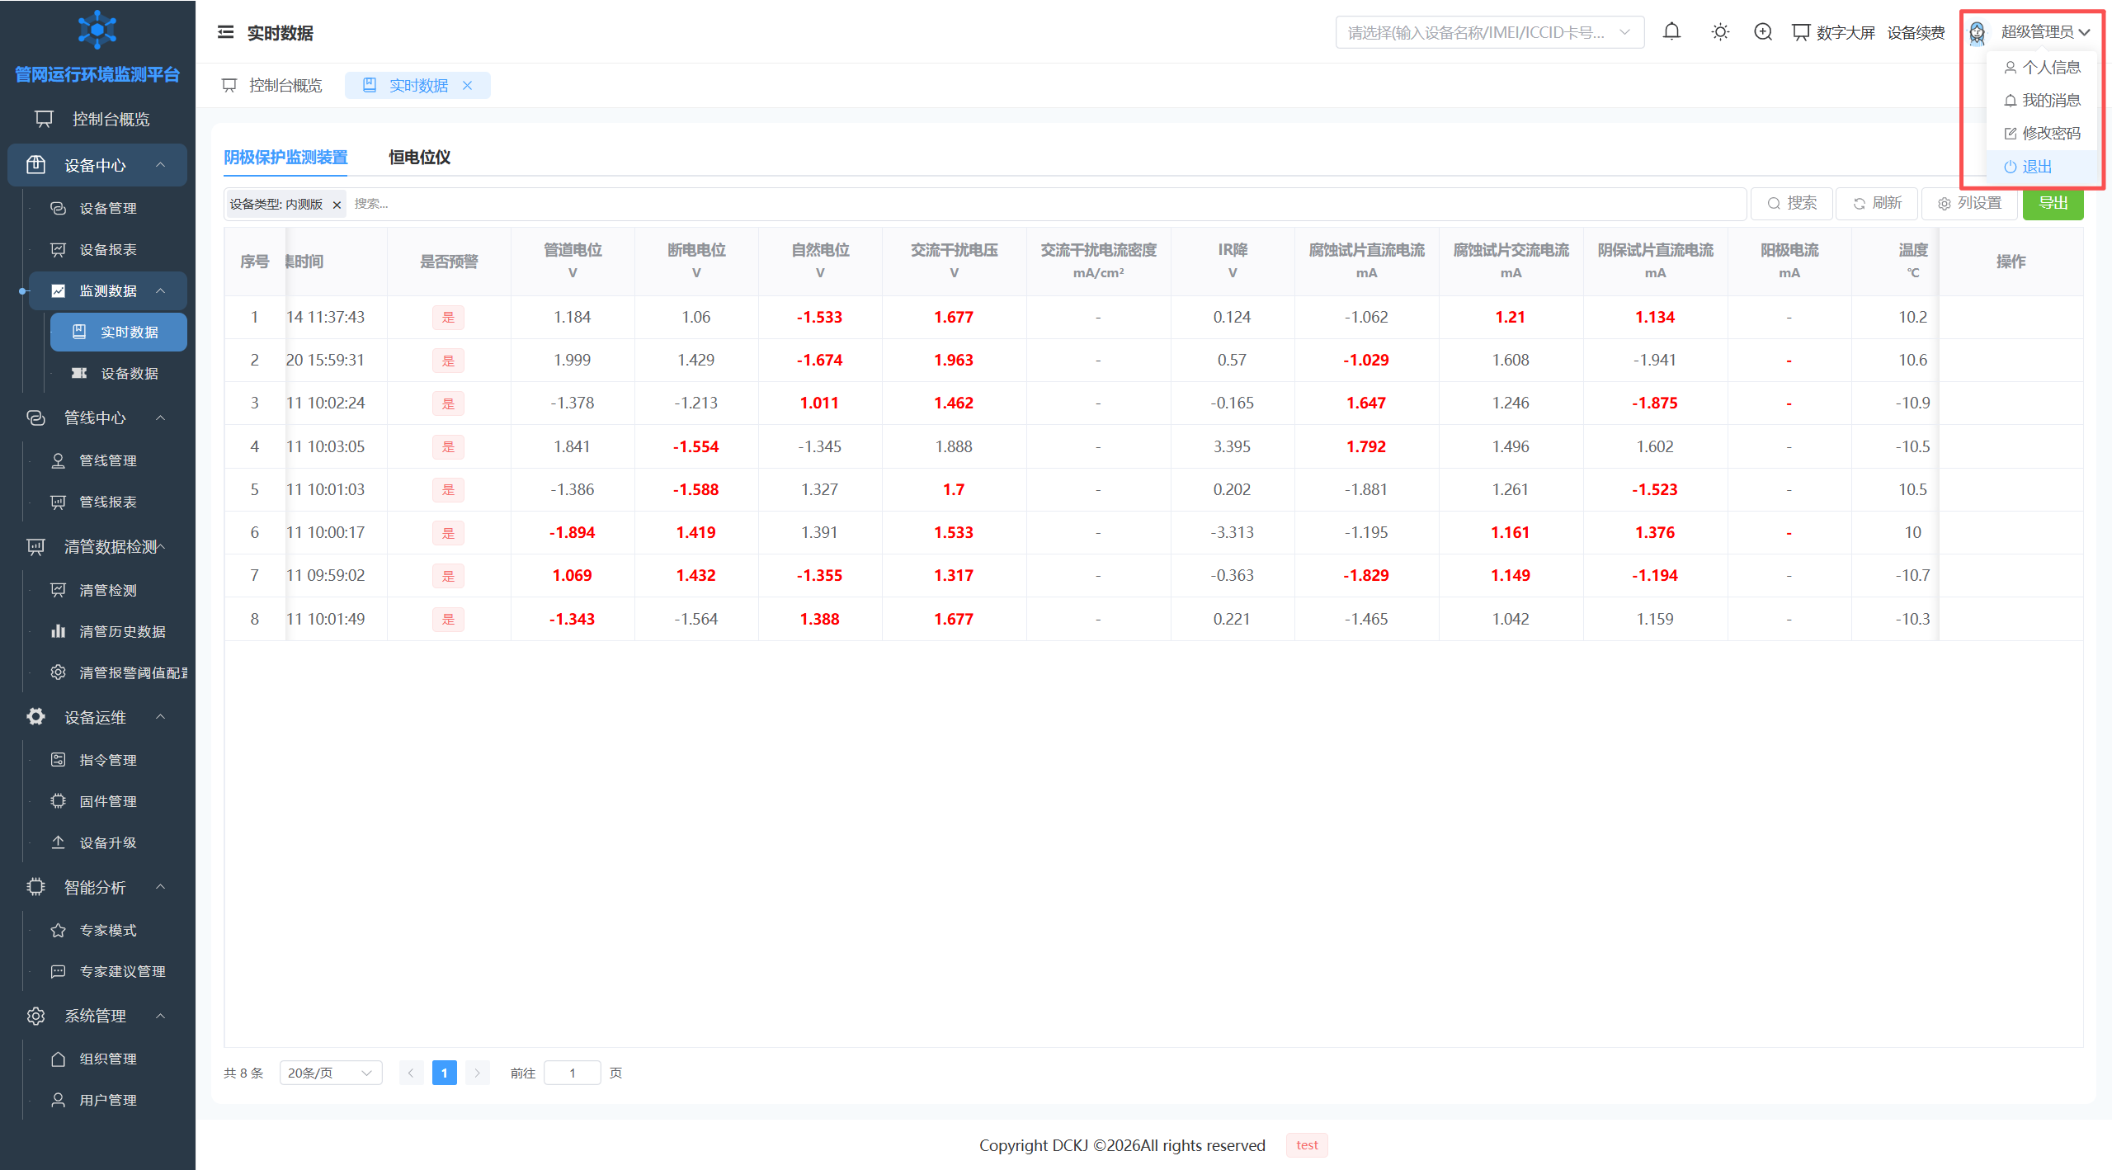Click 退出 to log out
The height and width of the screenshot is (1170, 2112).
[2042, 166]
